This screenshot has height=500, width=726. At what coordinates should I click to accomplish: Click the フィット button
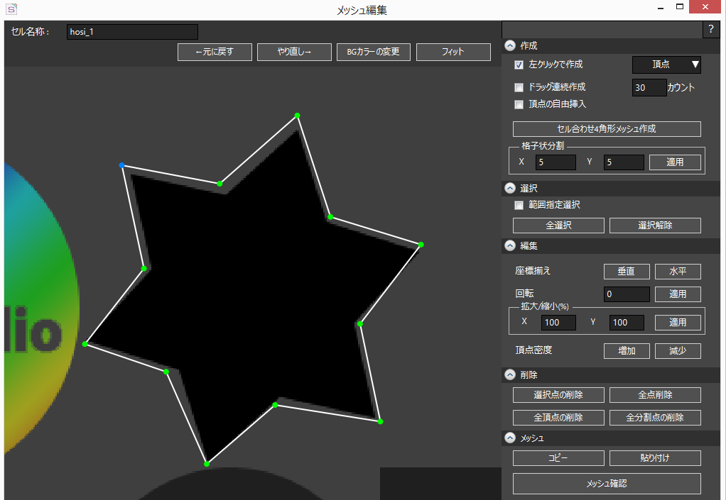453,52
